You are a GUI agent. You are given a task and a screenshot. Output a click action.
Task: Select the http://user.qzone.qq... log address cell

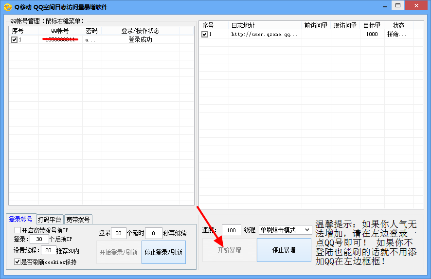[x=265, y=34]
